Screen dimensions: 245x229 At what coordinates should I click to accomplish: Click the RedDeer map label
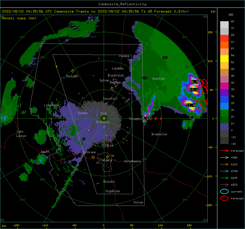tap(115, 83)
